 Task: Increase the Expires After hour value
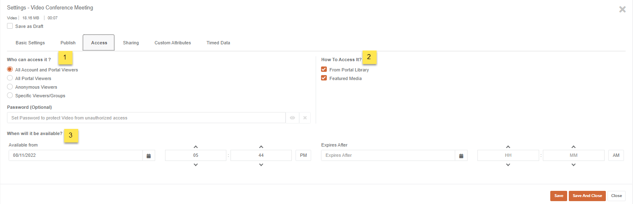(508, 147)
